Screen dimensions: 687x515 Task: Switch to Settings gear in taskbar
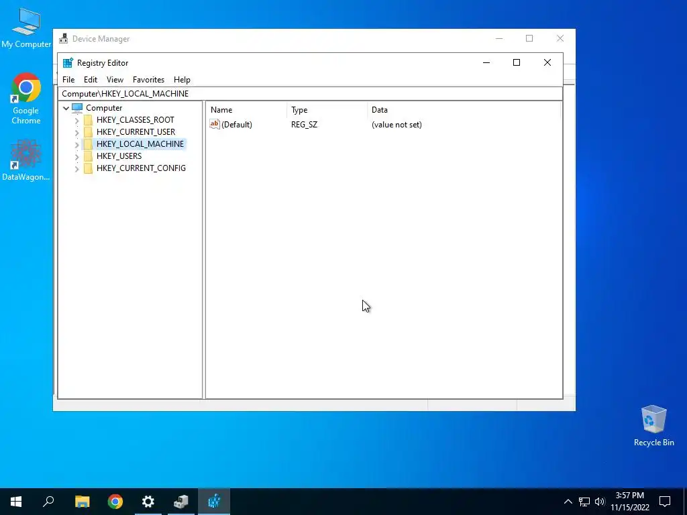(x=148, y=502)
